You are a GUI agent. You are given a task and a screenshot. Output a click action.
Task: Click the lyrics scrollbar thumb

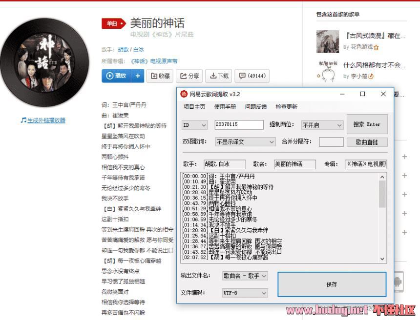(382, 194)
